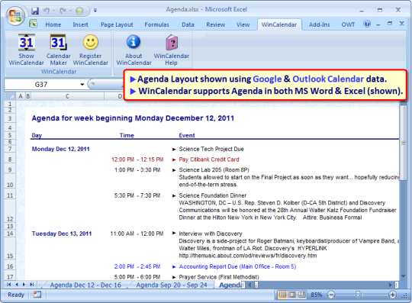
Task: Open About WinCalendar info icon
Action: click(134, 50)
